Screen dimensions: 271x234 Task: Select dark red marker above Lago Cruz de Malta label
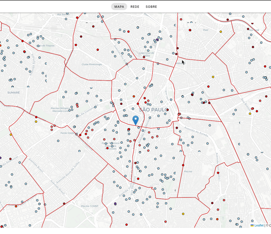[x=144, y=57]
